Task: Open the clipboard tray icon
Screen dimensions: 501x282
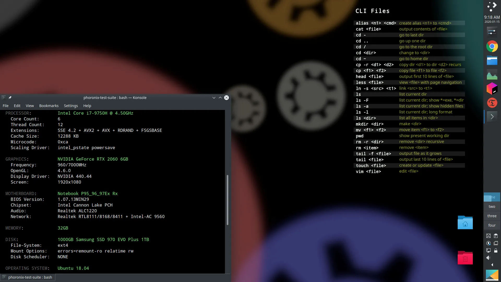Action: [x=496, y=236]
